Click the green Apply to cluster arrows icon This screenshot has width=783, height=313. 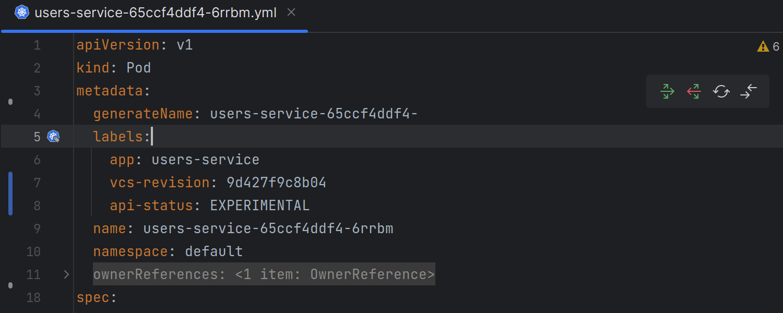[667, 91]
